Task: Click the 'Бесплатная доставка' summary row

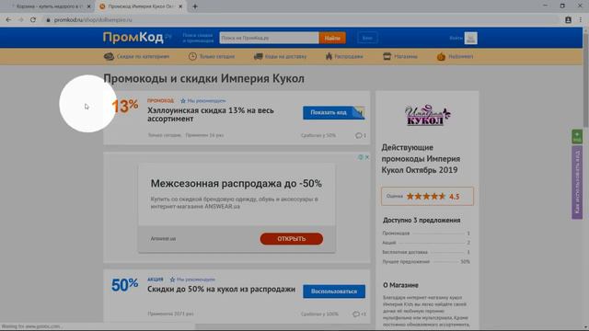Action: tap(426, 252)
